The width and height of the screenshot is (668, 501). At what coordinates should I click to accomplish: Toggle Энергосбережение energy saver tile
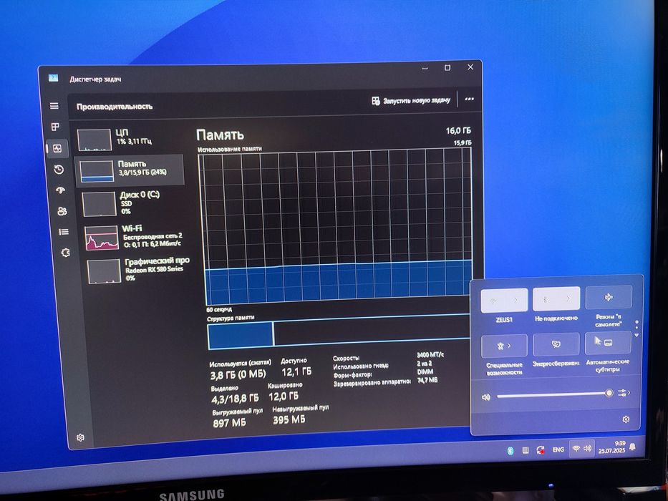[556, 344]
